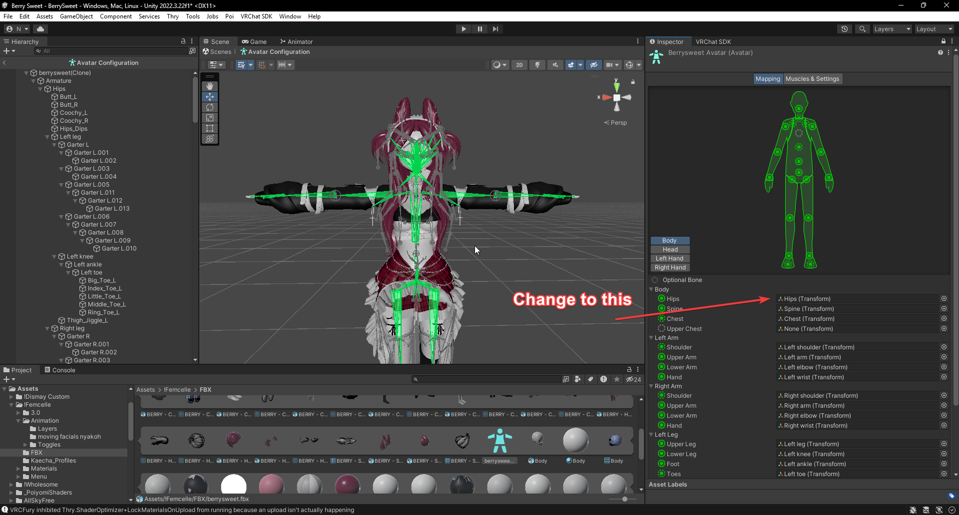Open Inspector help question mark icon
Image resolution: width=959 pixels, height=515 pixels.
(941, 52)
